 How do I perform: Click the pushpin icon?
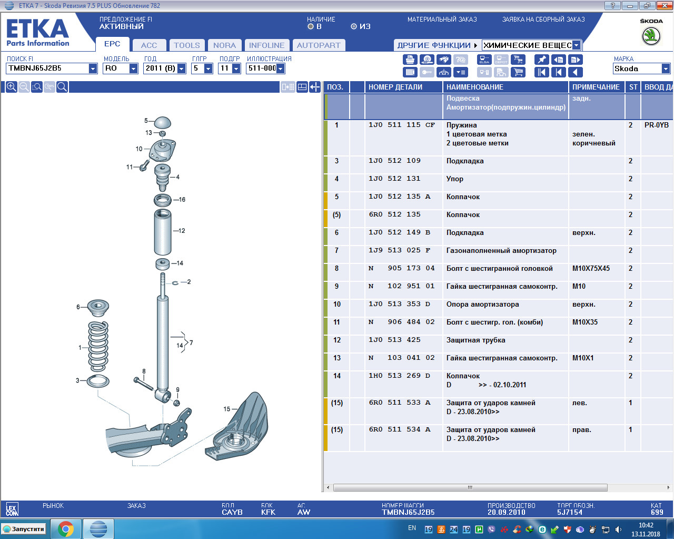tap(541, 60)
